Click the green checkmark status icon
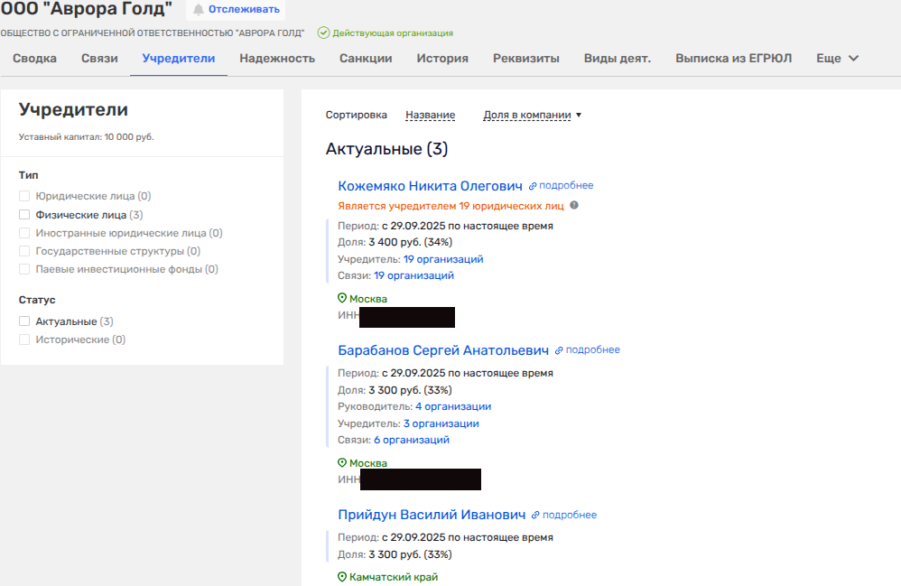901x586 pixels. tap(323, 33)
